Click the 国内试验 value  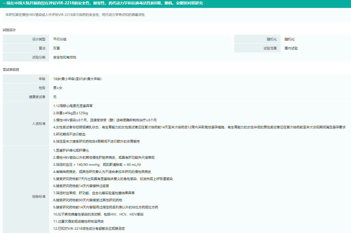pyautogui.click(x=291, y=48)
